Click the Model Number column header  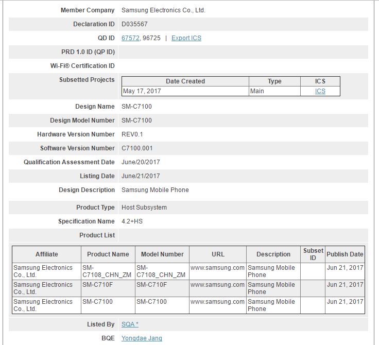[x=162, y=254]
